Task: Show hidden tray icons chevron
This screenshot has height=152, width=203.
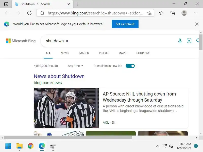Action: 157,146
